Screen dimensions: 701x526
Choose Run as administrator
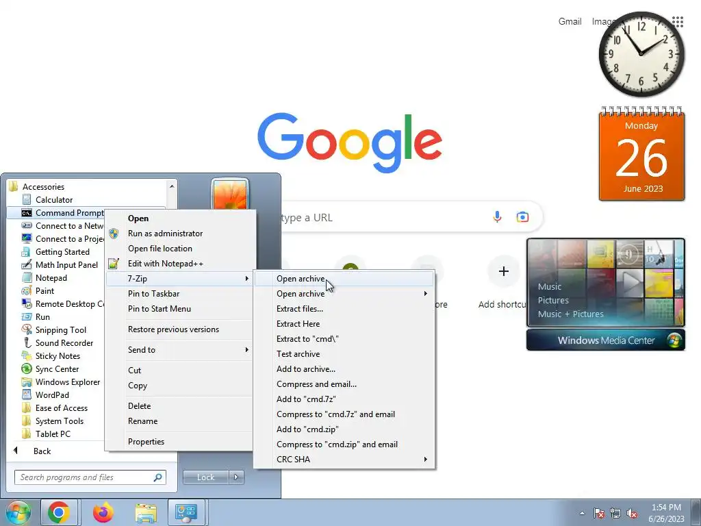point(180,234)
